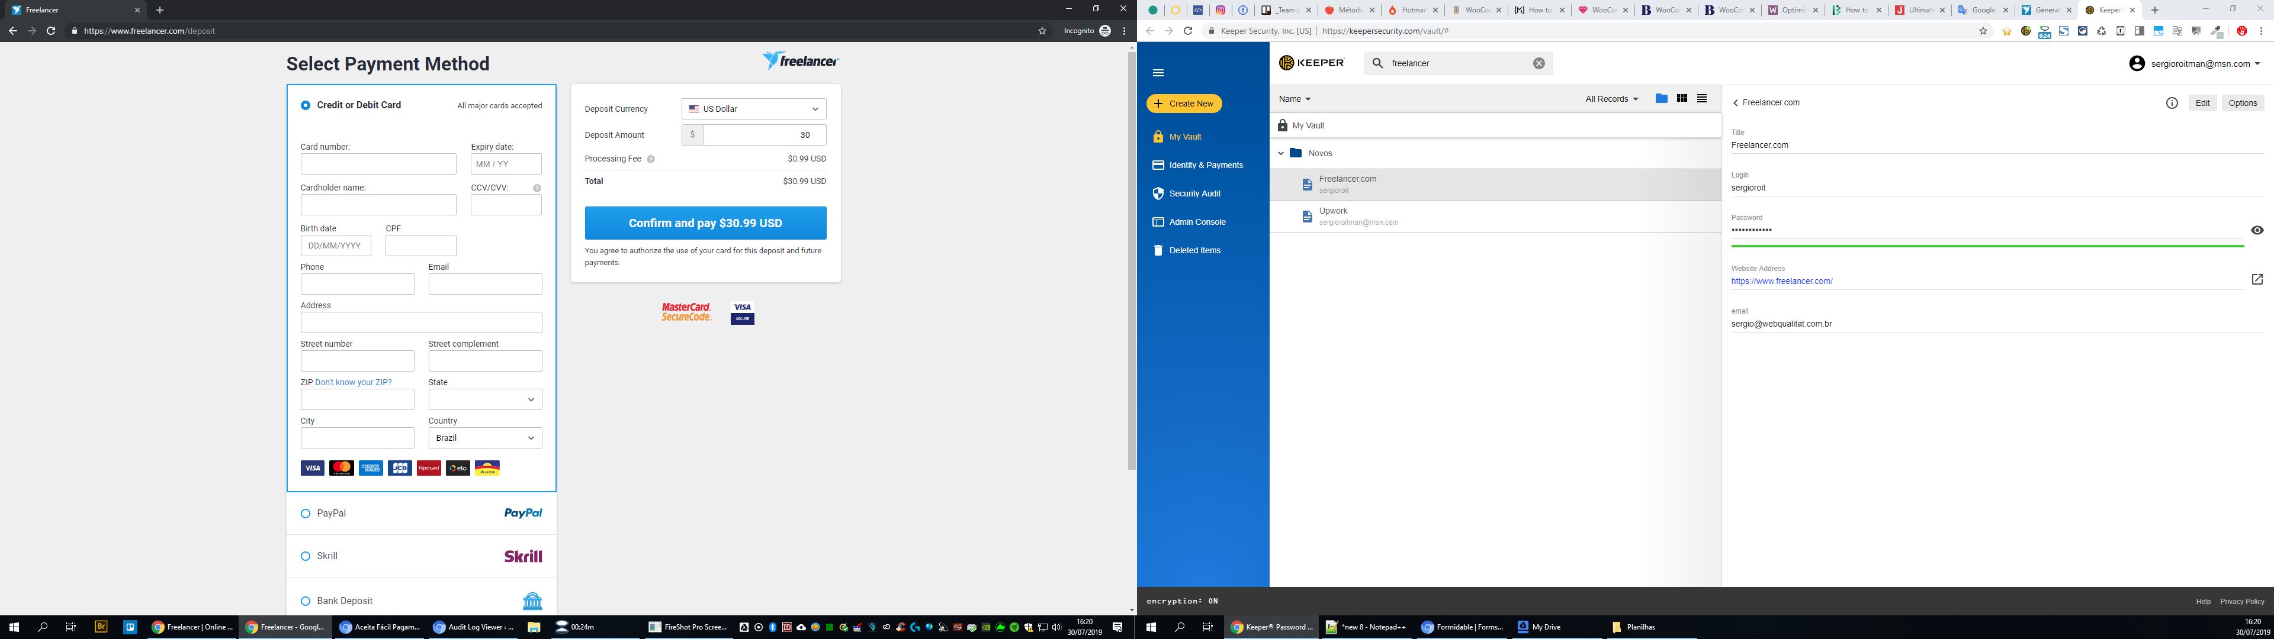Open the Keeper hamburger menu icon
The height and width of the screenshot is (639, 2274).
pos(1158,73)
